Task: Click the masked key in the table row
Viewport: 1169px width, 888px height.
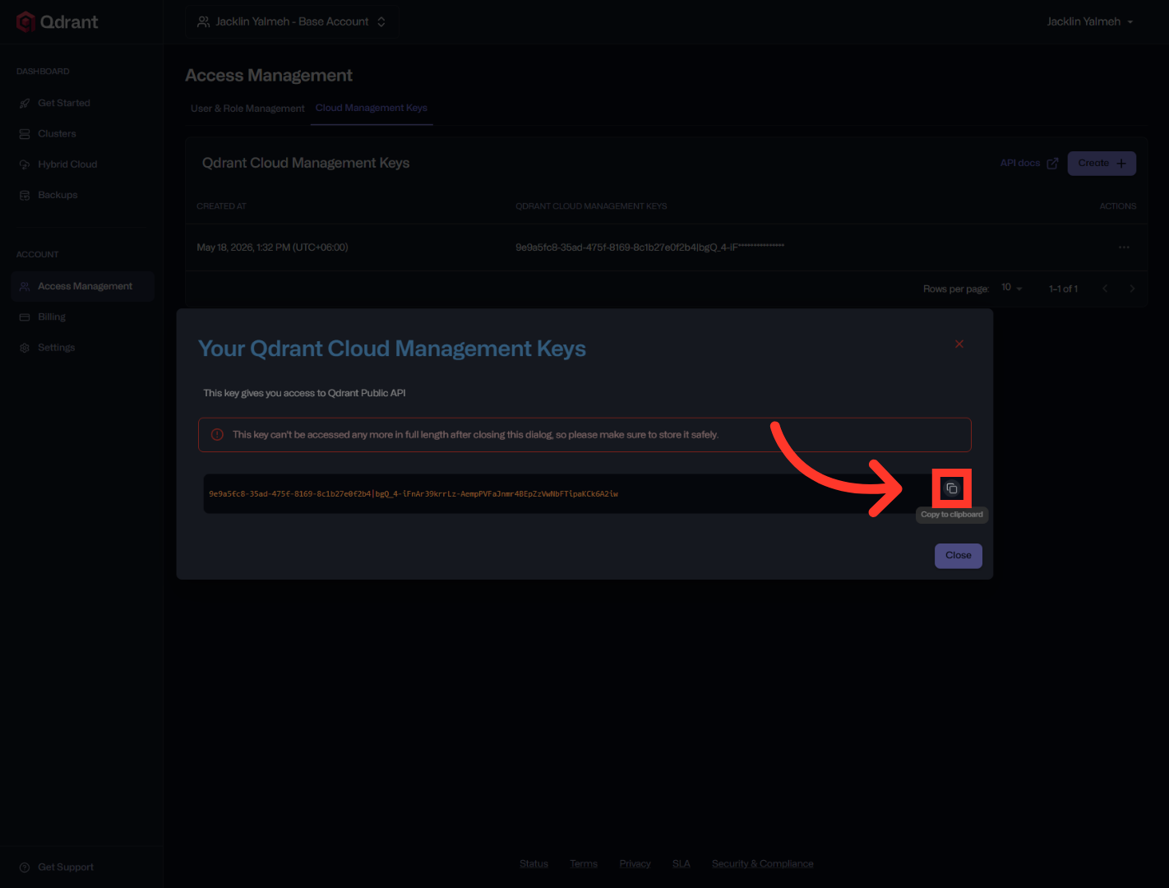Action: [649, 247]
